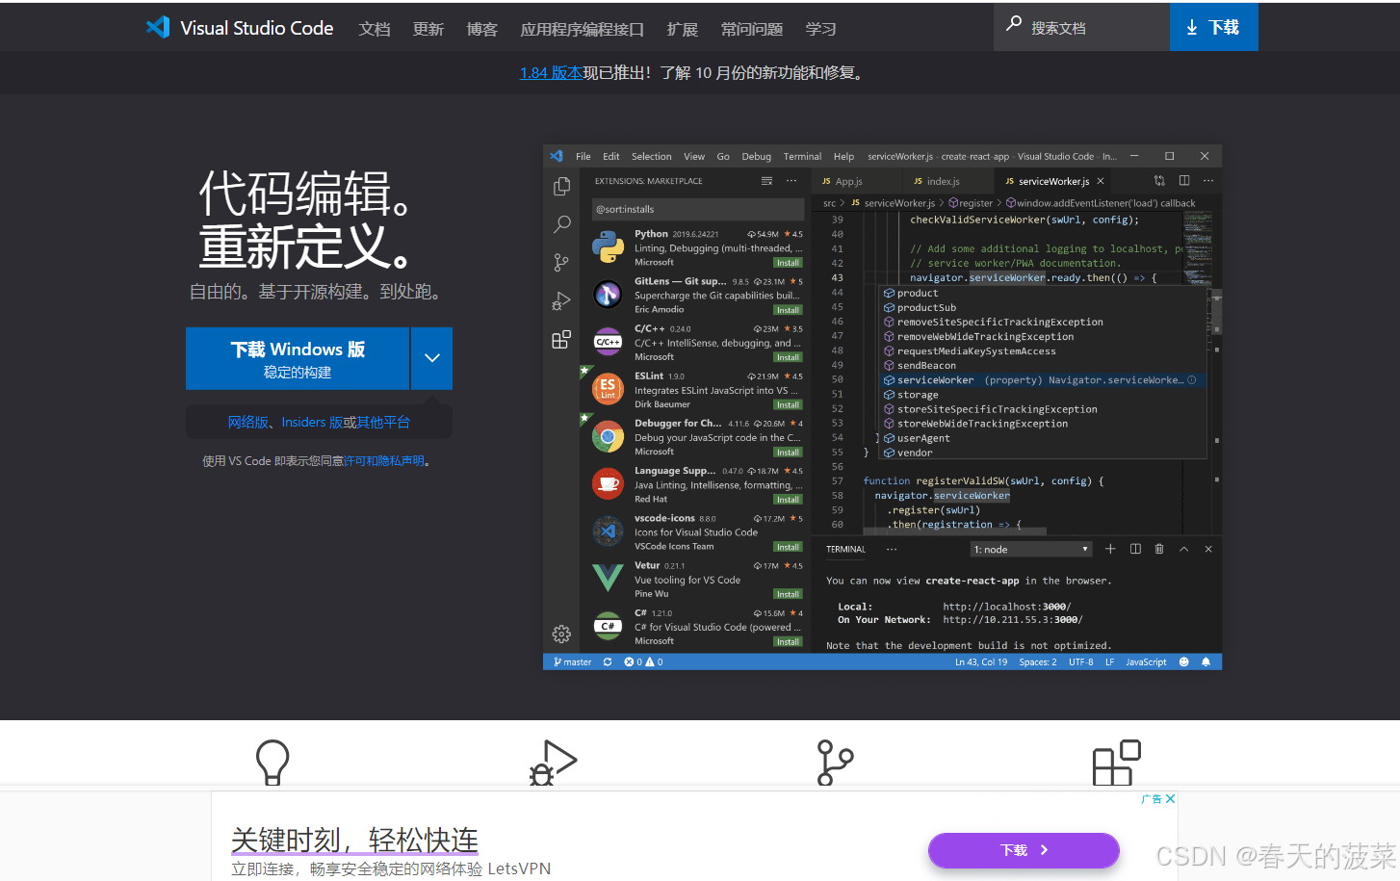This screenshot has height=881, width=1400.
Task: Expand download options dropdown arrow
Action: (432, 358)
